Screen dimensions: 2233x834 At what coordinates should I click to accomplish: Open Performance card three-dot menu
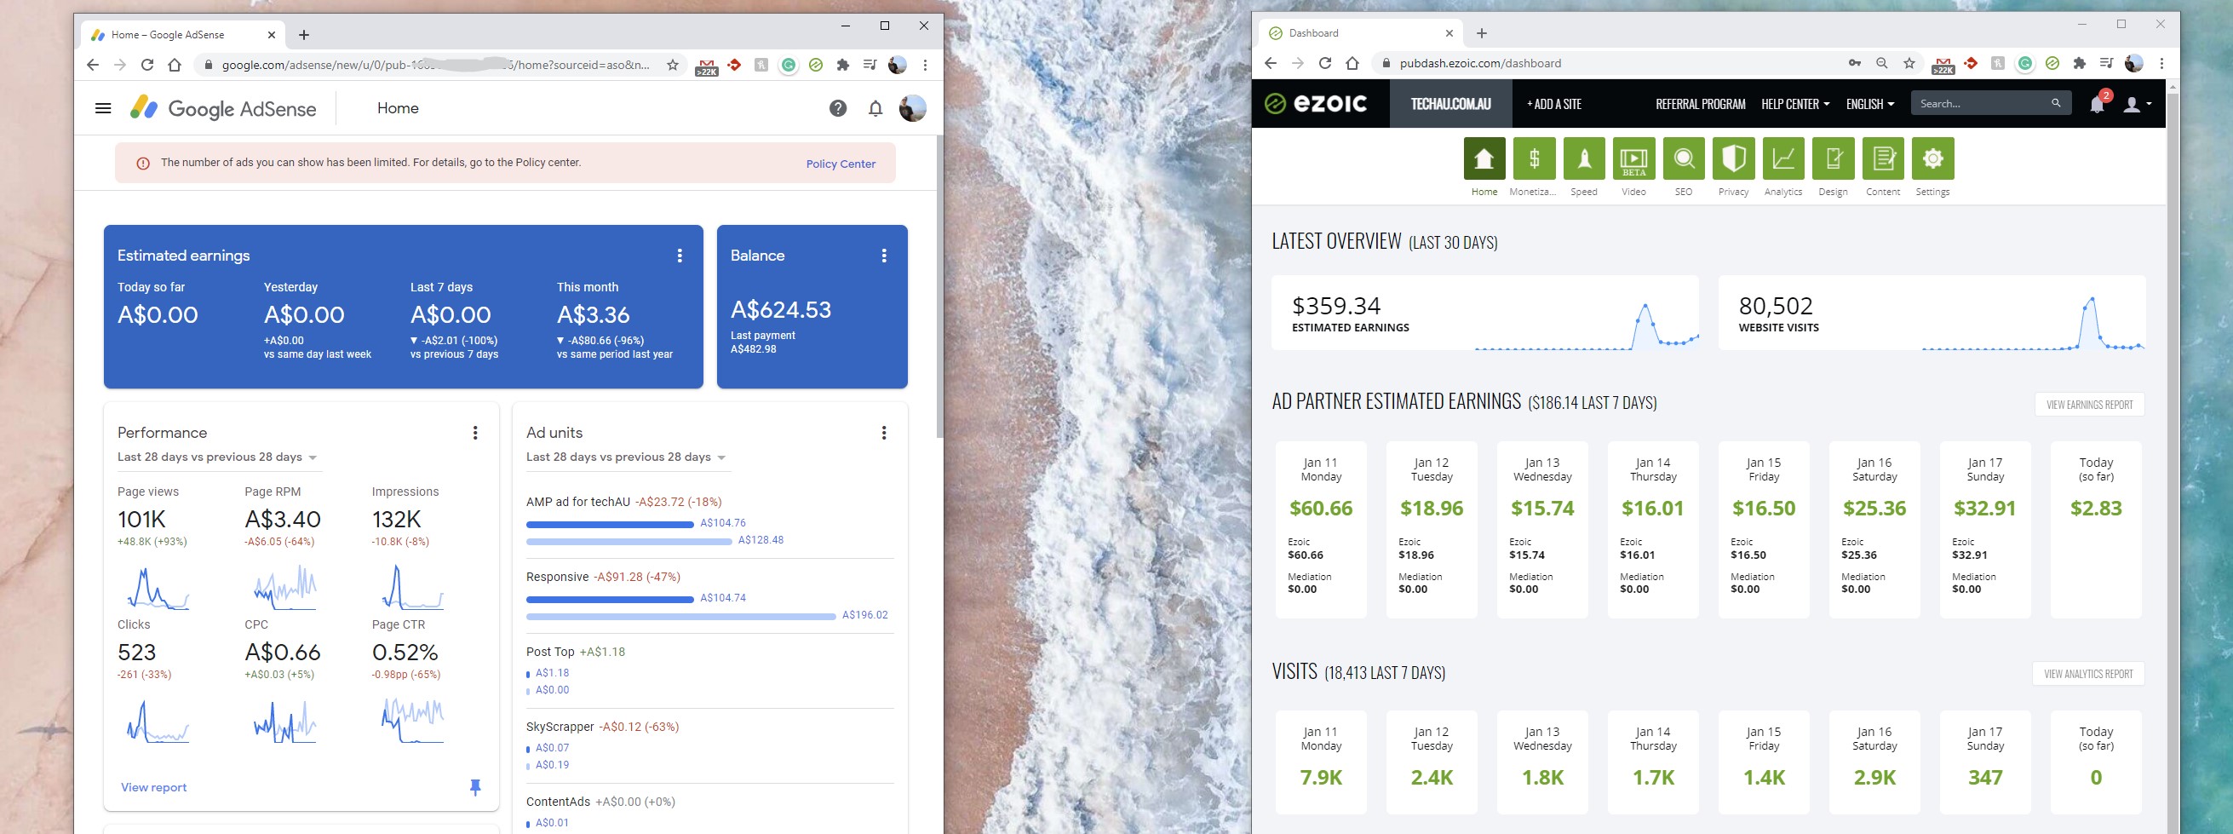coord(475,433)
